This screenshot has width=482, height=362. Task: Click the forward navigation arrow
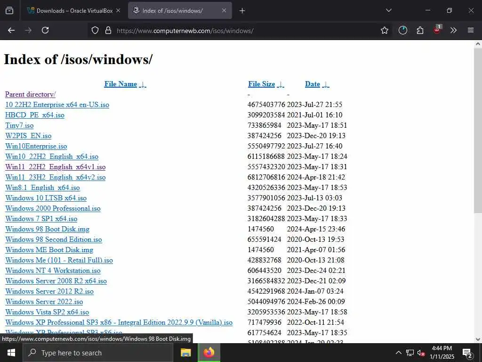(x=28, y=30)
